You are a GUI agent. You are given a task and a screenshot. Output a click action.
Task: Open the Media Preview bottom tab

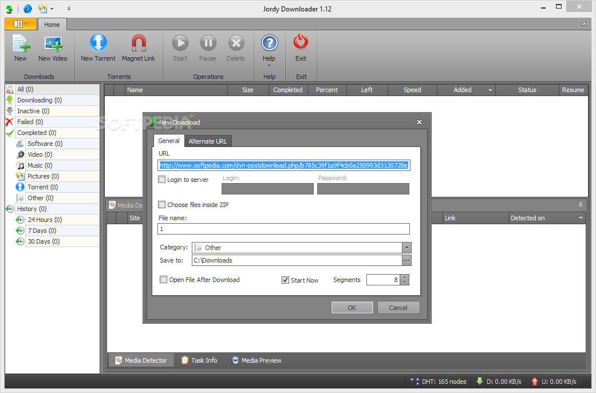tap(257, 360)
